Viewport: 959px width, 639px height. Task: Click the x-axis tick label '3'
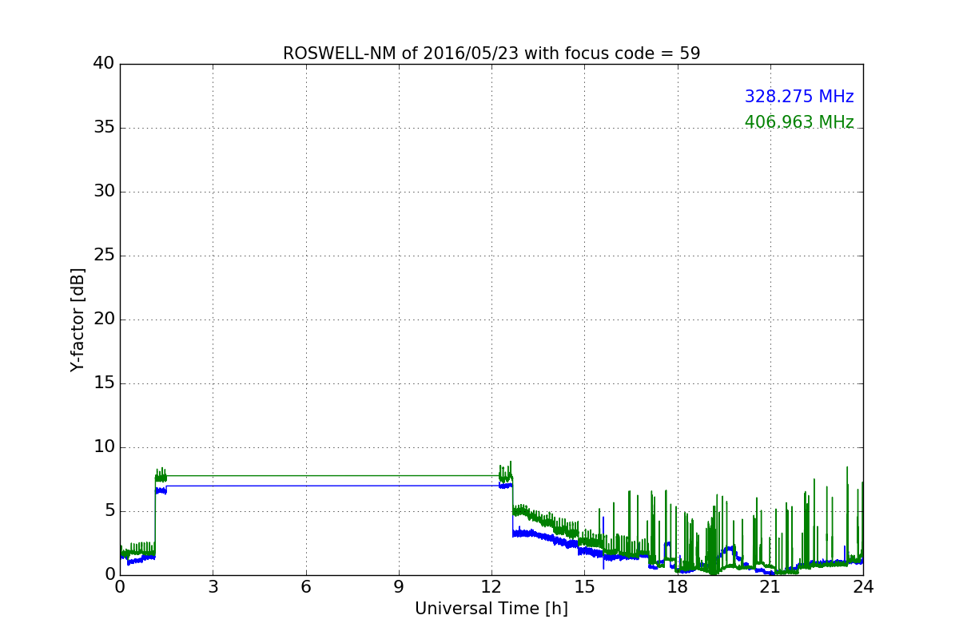[213, 586]
